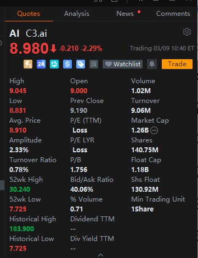The image size is (198, 258).
Task: Click the Open value 9.000
Action: [x=79, y=91]
